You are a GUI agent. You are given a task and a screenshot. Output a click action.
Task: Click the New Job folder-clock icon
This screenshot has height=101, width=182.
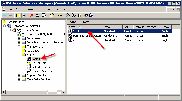[x=91, y=15]
